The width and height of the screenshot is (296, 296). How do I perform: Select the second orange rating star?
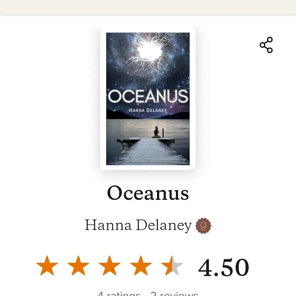(78, 266)
